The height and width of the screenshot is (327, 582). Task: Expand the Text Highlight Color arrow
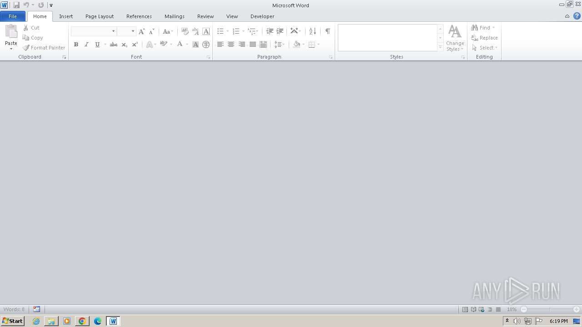171,45
